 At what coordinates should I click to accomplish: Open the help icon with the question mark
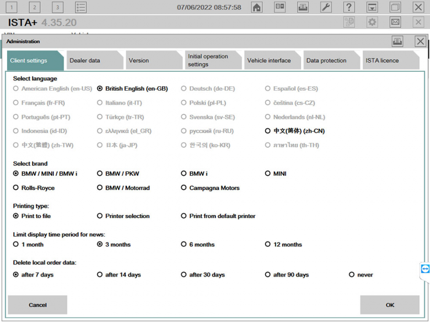[349, 7]
